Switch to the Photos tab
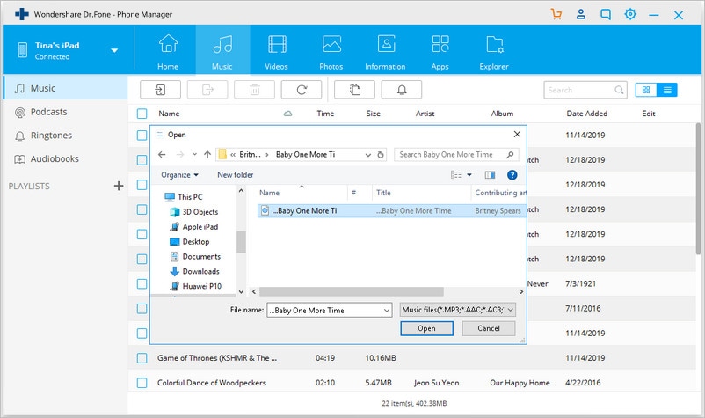 [331, 52]
